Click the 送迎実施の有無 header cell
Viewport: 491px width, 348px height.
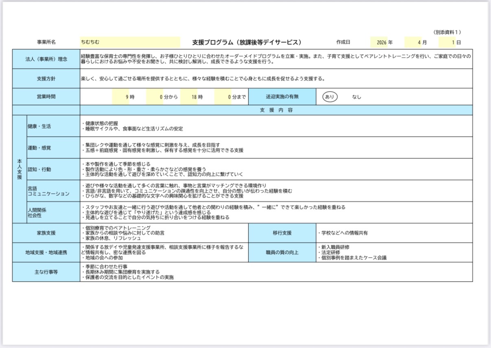pos(282,97)
